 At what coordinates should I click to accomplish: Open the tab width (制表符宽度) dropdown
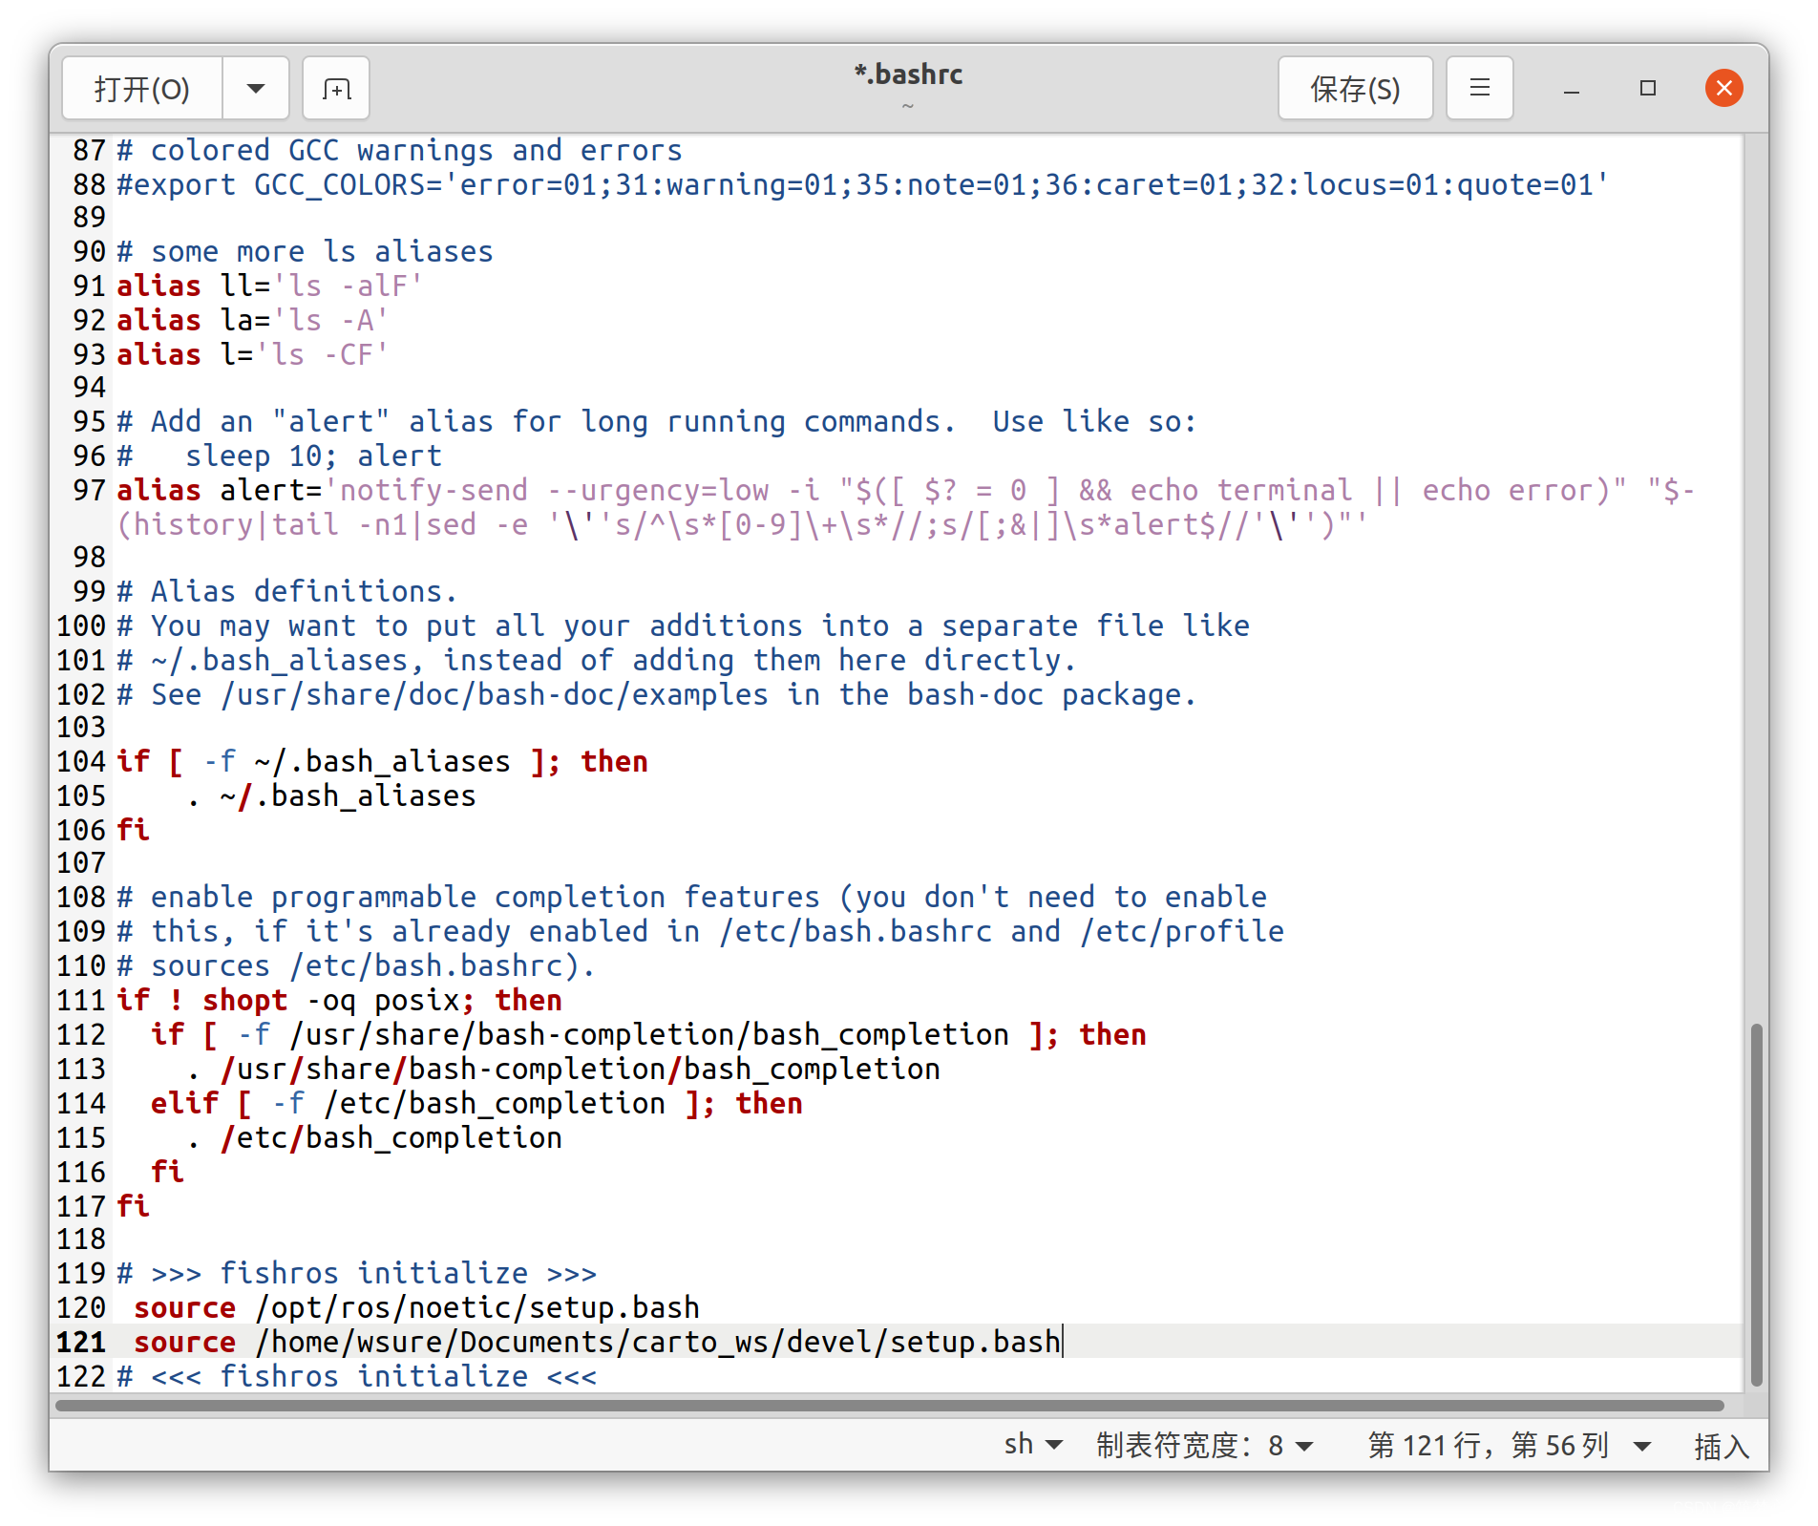(1203, 1445)
